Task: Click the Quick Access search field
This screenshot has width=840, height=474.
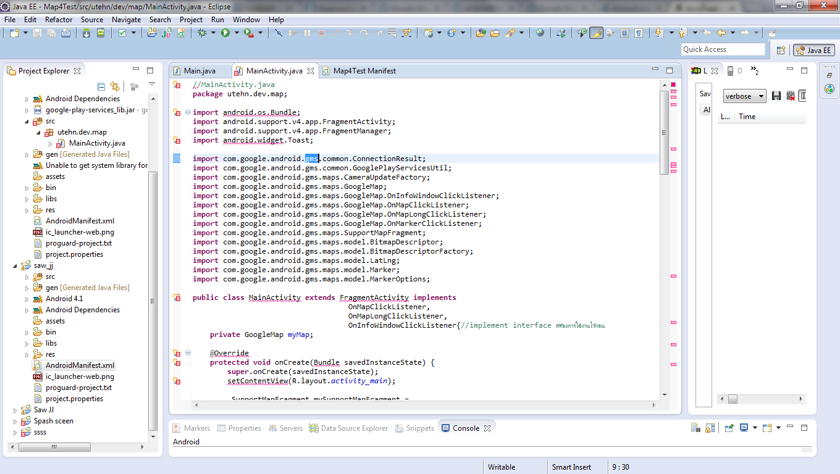Action: pos(723,49)
